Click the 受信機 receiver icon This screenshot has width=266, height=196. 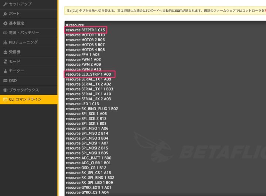pos(5,52)
